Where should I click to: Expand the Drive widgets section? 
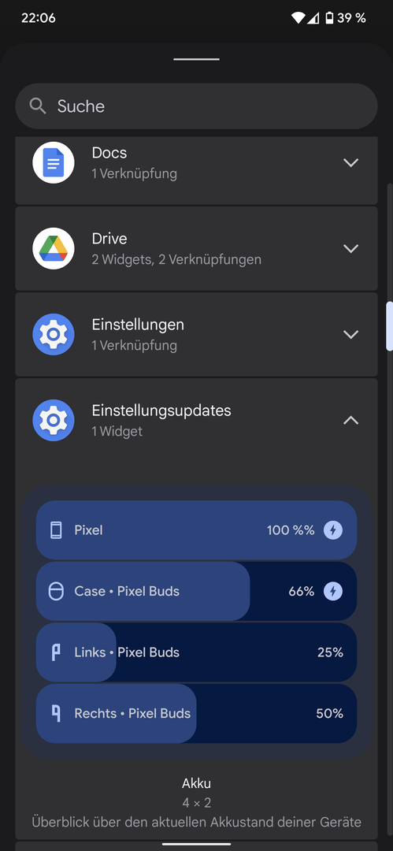click(x=351, y=248)
